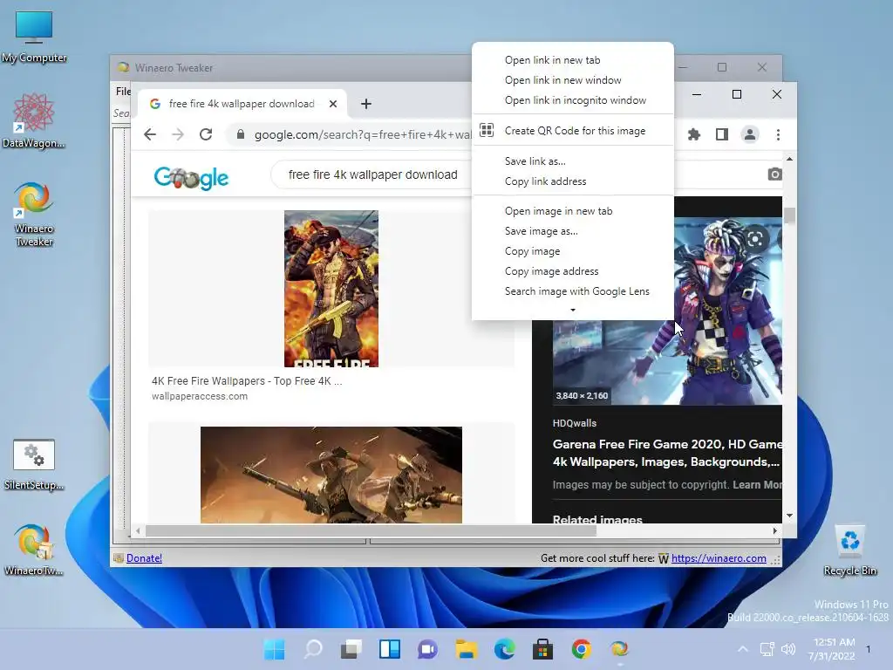Viewport: 893px width, 670px height.
Task: Open taskbar Search
Action: (x=313, y=649)
